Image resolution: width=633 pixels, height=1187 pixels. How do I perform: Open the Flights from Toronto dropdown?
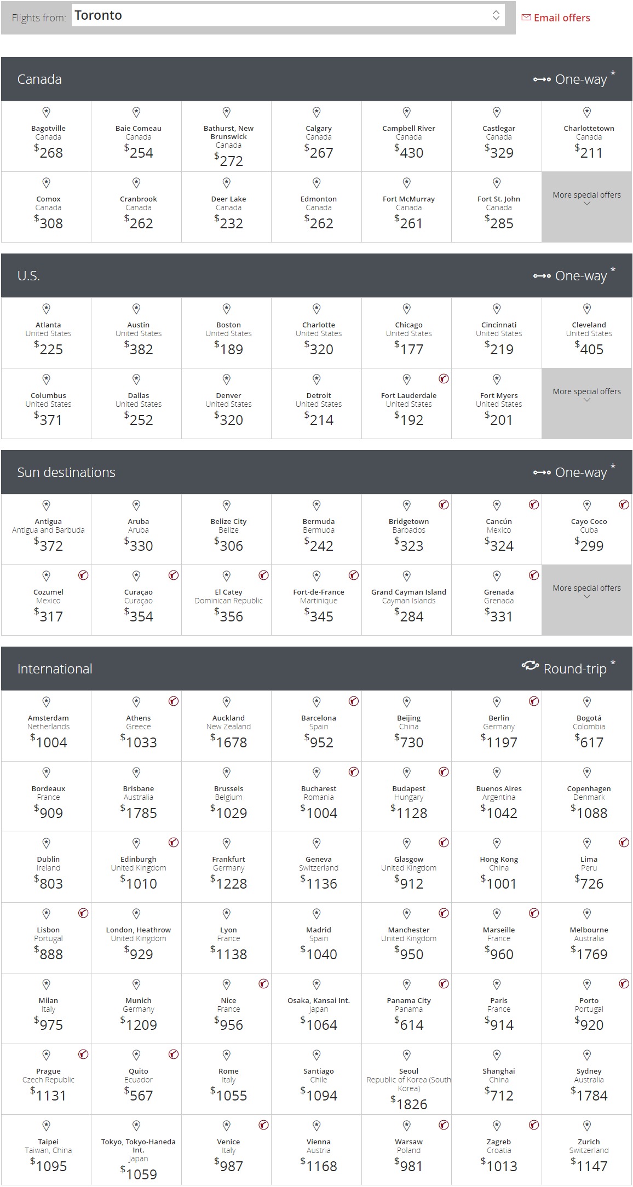pos(288,15)
